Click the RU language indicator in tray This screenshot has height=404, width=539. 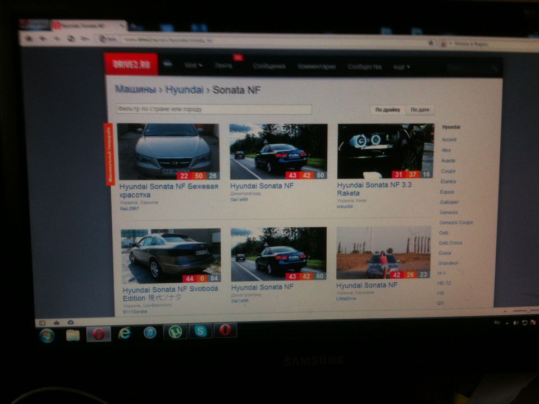point(497,323)
